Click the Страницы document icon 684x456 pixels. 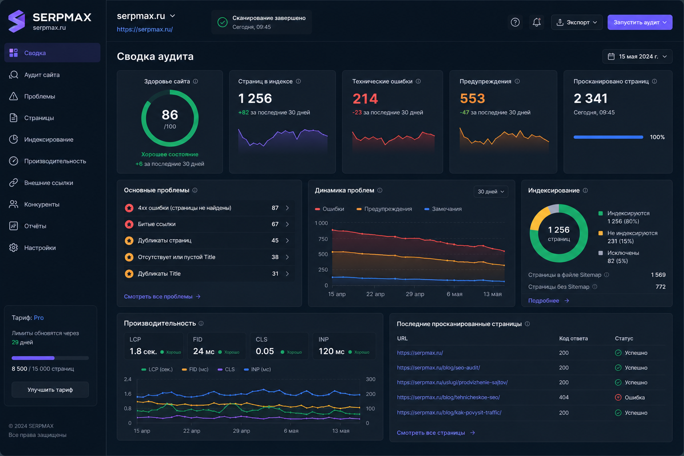point(14,118)
